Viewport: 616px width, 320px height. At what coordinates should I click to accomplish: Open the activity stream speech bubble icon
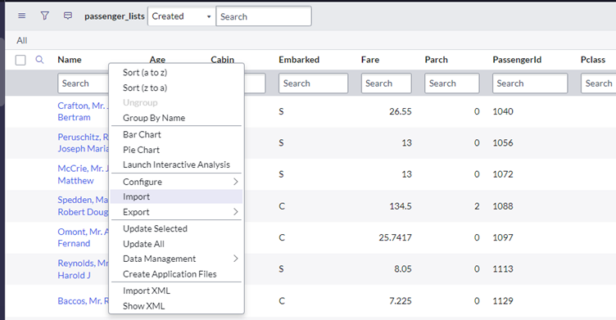point(68,16)
